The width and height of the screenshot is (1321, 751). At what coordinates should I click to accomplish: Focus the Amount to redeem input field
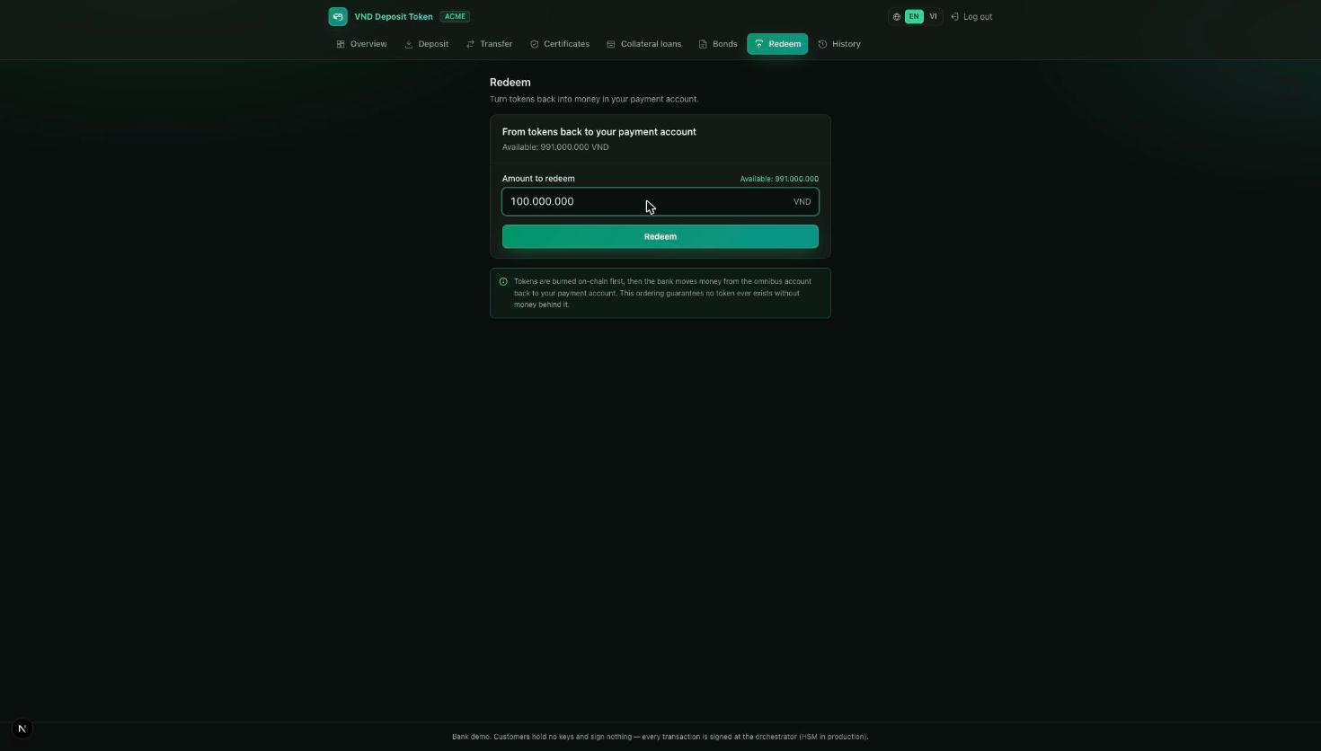(x=660, y=201)
